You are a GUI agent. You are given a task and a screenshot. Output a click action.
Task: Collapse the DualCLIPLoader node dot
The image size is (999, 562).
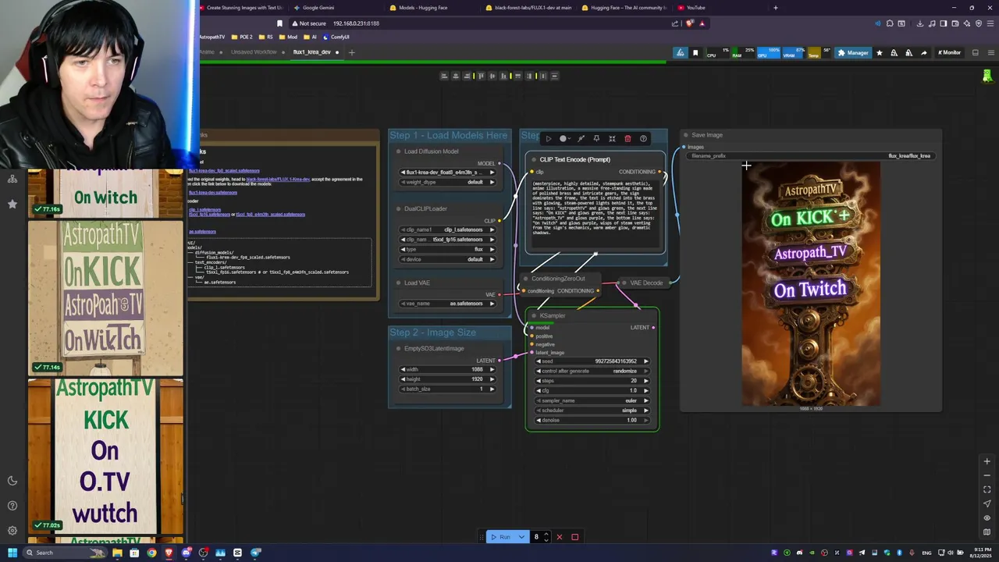pyautogui.click(x=398, y=209)
